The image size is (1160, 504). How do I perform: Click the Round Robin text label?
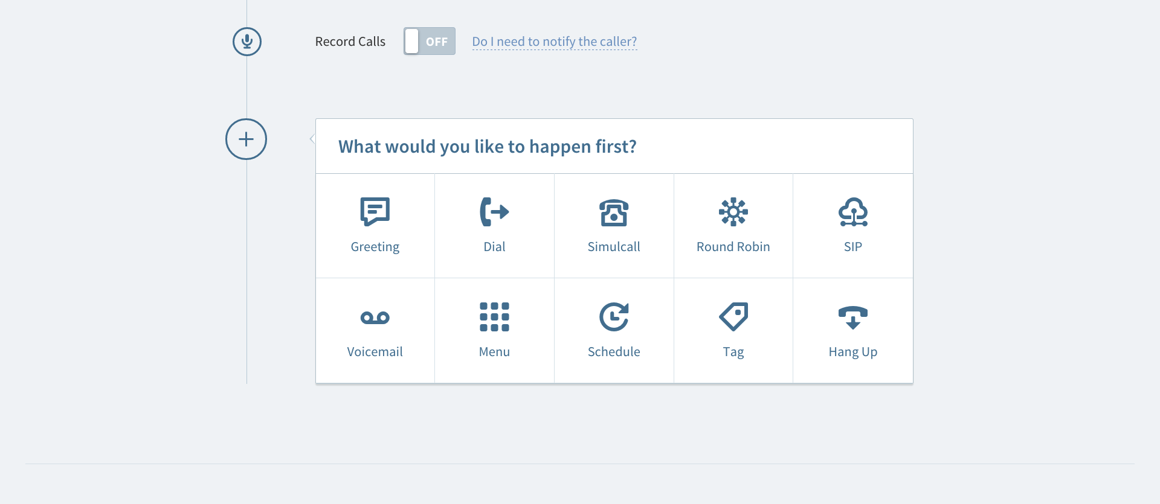point(733,247)
